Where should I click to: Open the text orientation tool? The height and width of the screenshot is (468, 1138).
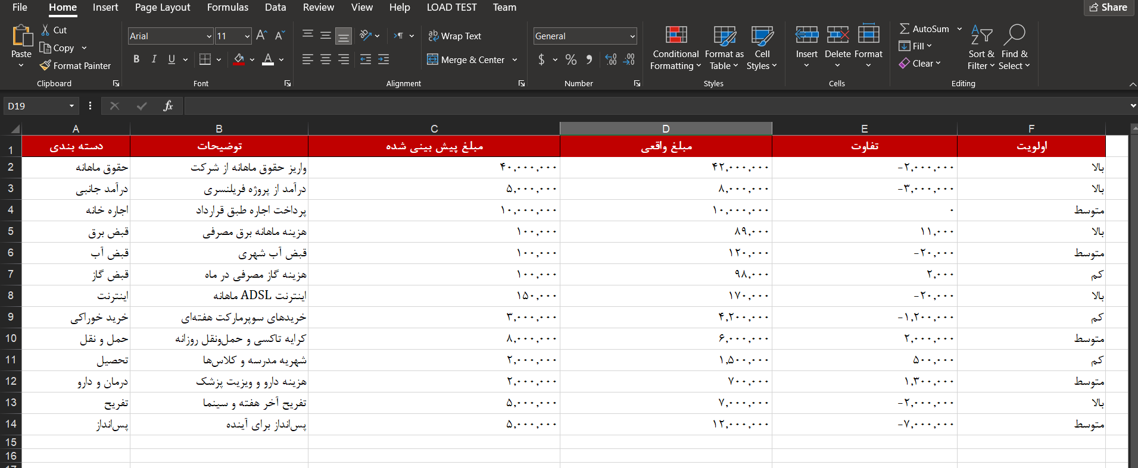click(366, 36)
